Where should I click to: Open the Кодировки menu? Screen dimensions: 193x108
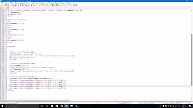[x=22, y=3]
